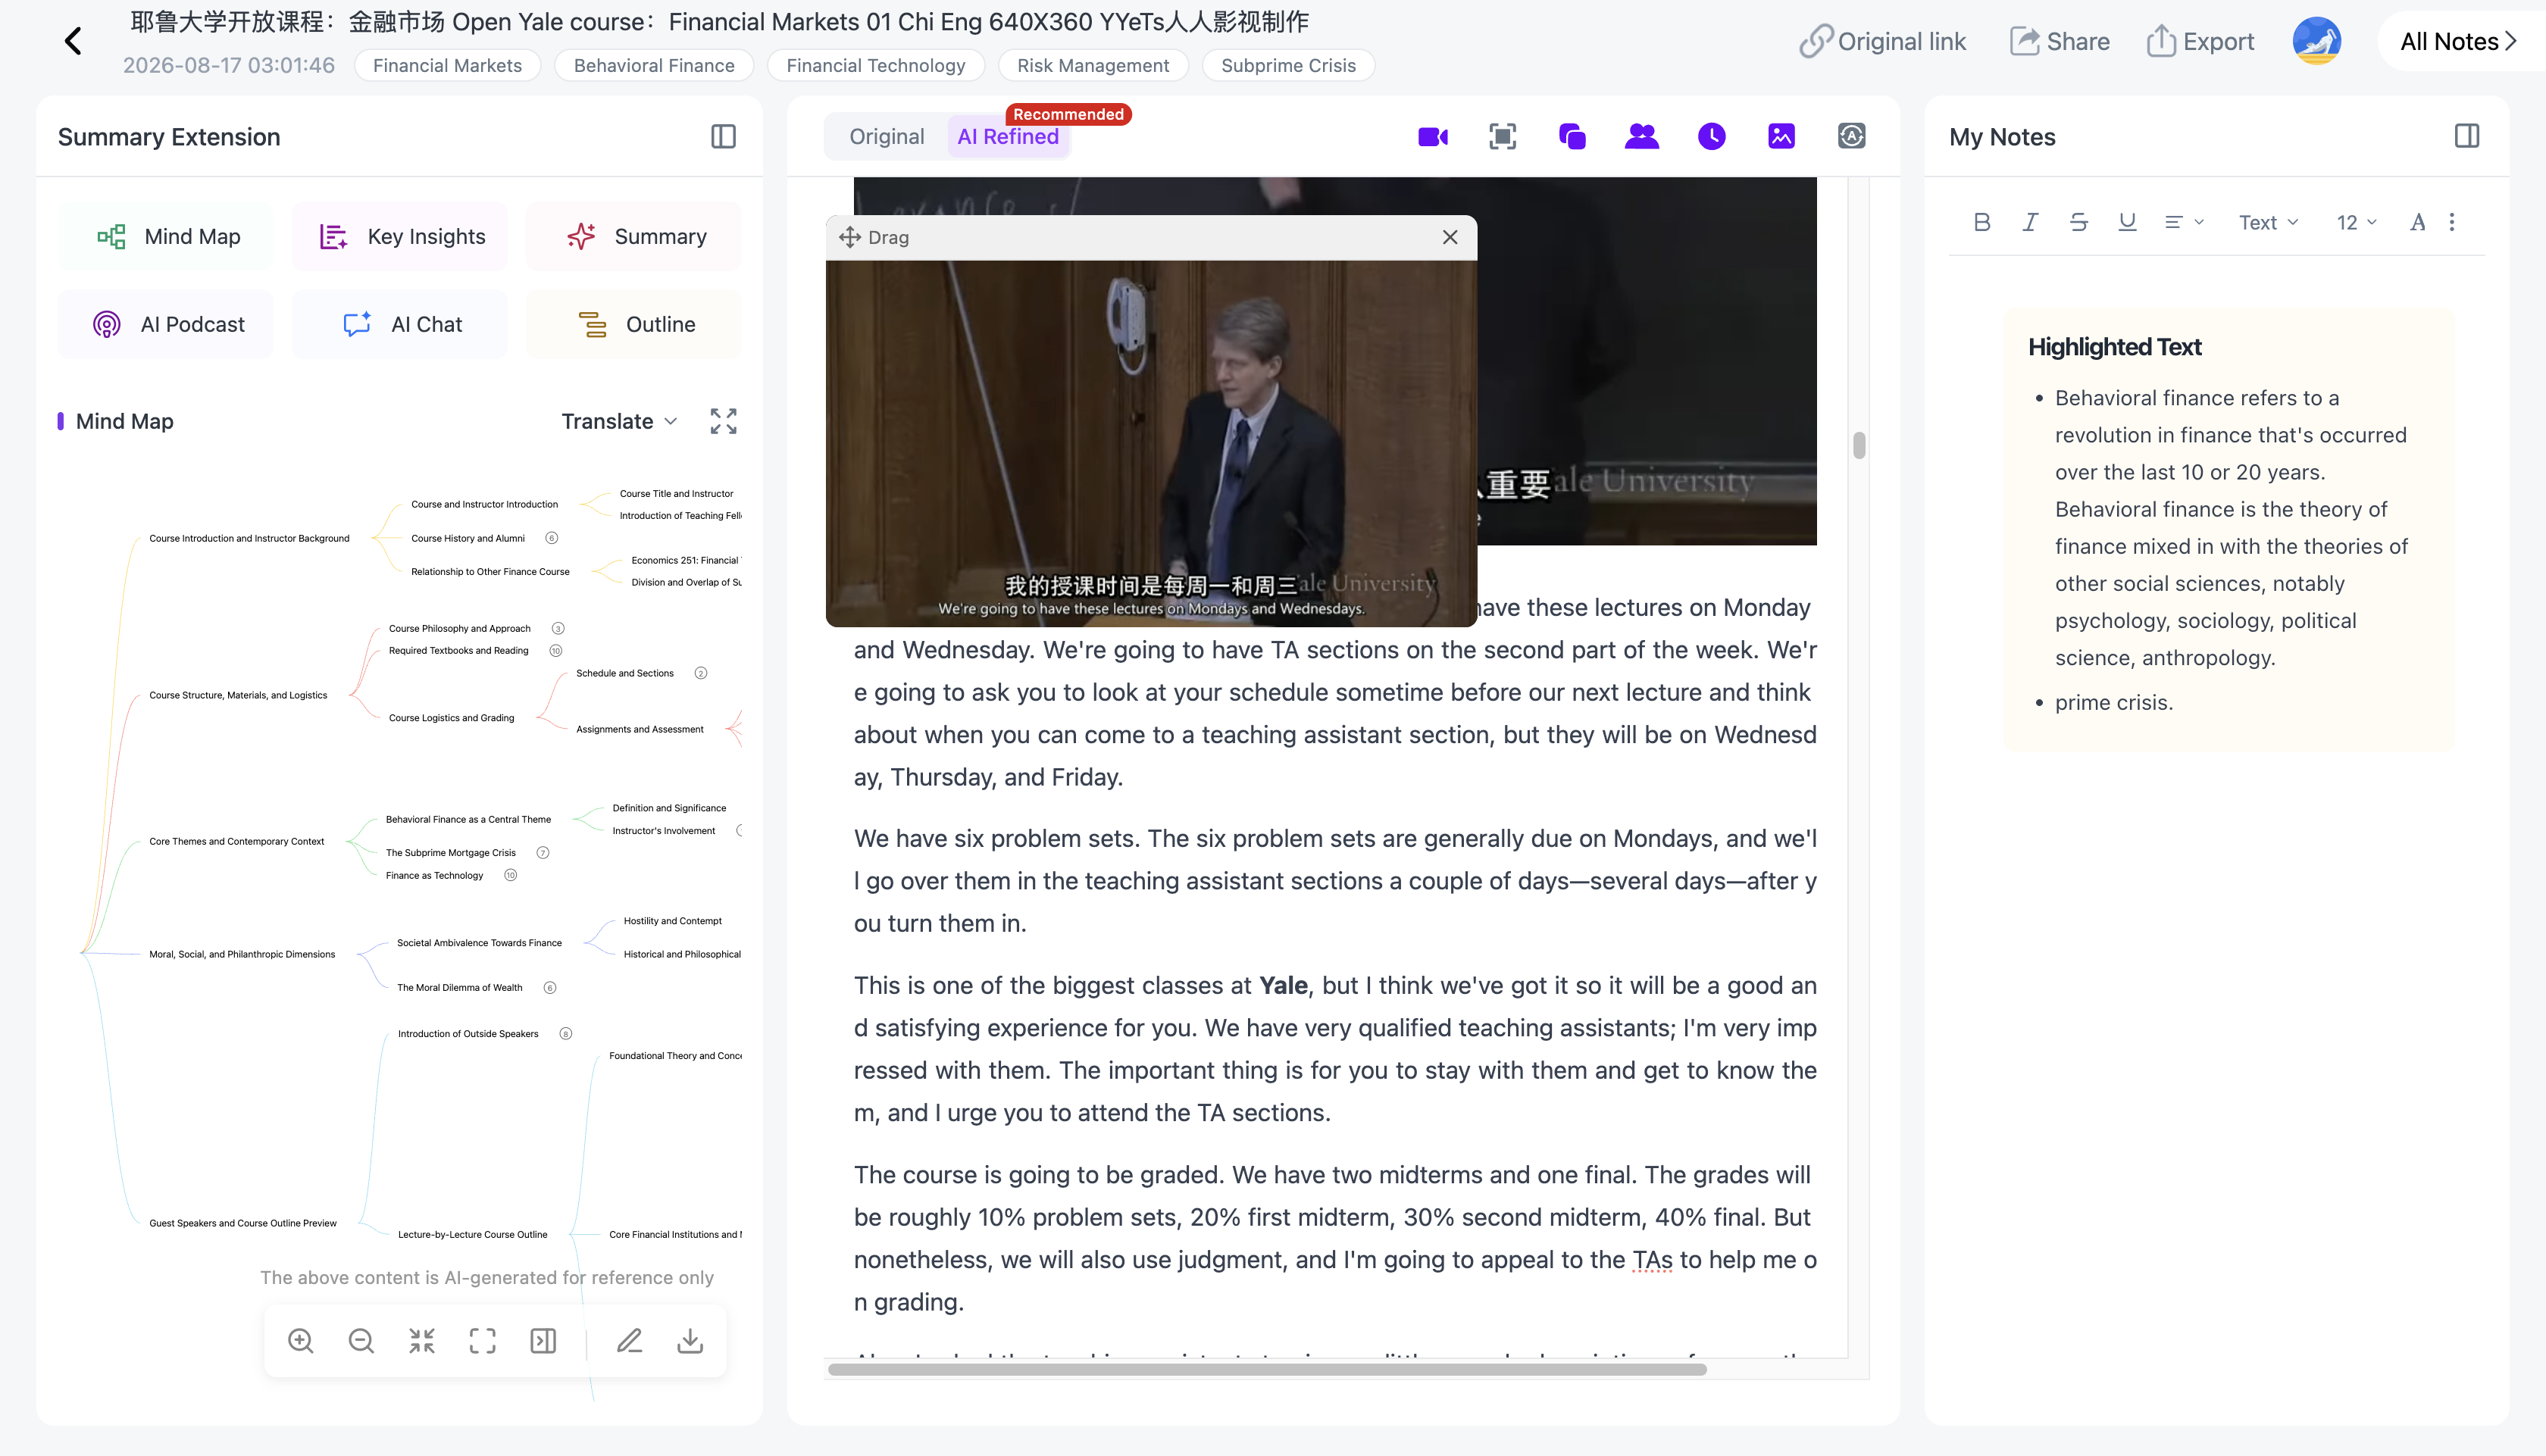2546x1456 pixels.
Task: Click the sidebar layout icon in the mind map toolbar
Action: [x=543, y=1340]
